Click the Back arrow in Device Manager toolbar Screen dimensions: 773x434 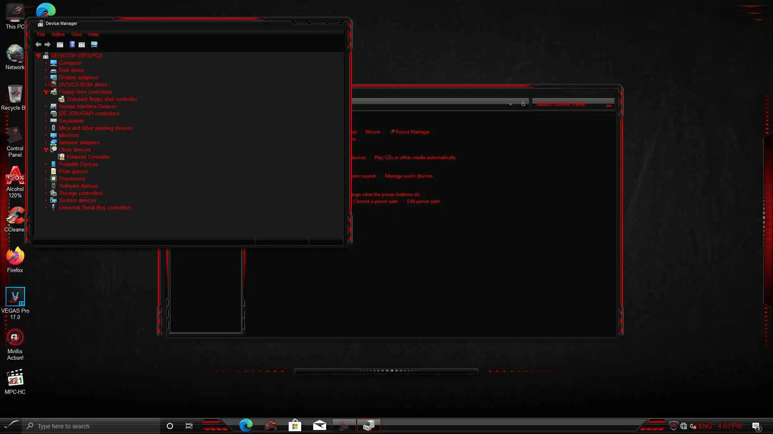pyautogui.click(x=38, y=45)
